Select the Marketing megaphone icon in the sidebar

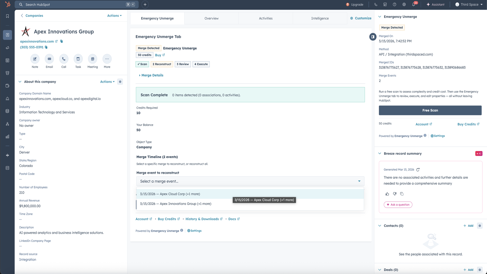coord(7,47)
